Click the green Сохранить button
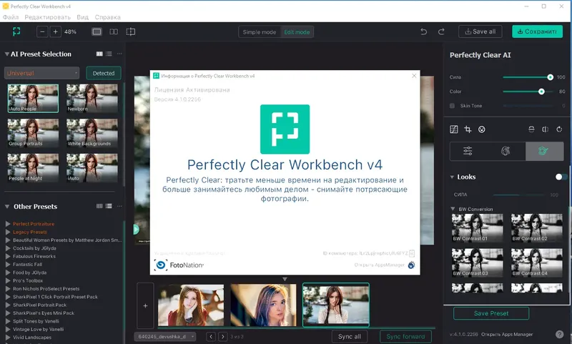 tap(537, 31)
